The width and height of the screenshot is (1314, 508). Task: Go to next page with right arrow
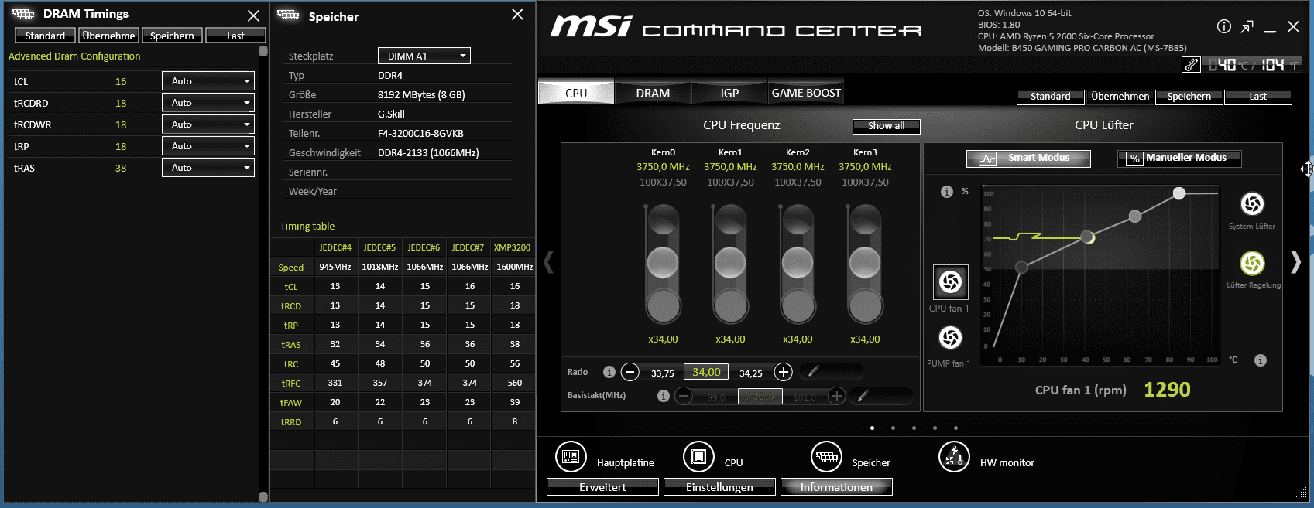pos(1295,262)
